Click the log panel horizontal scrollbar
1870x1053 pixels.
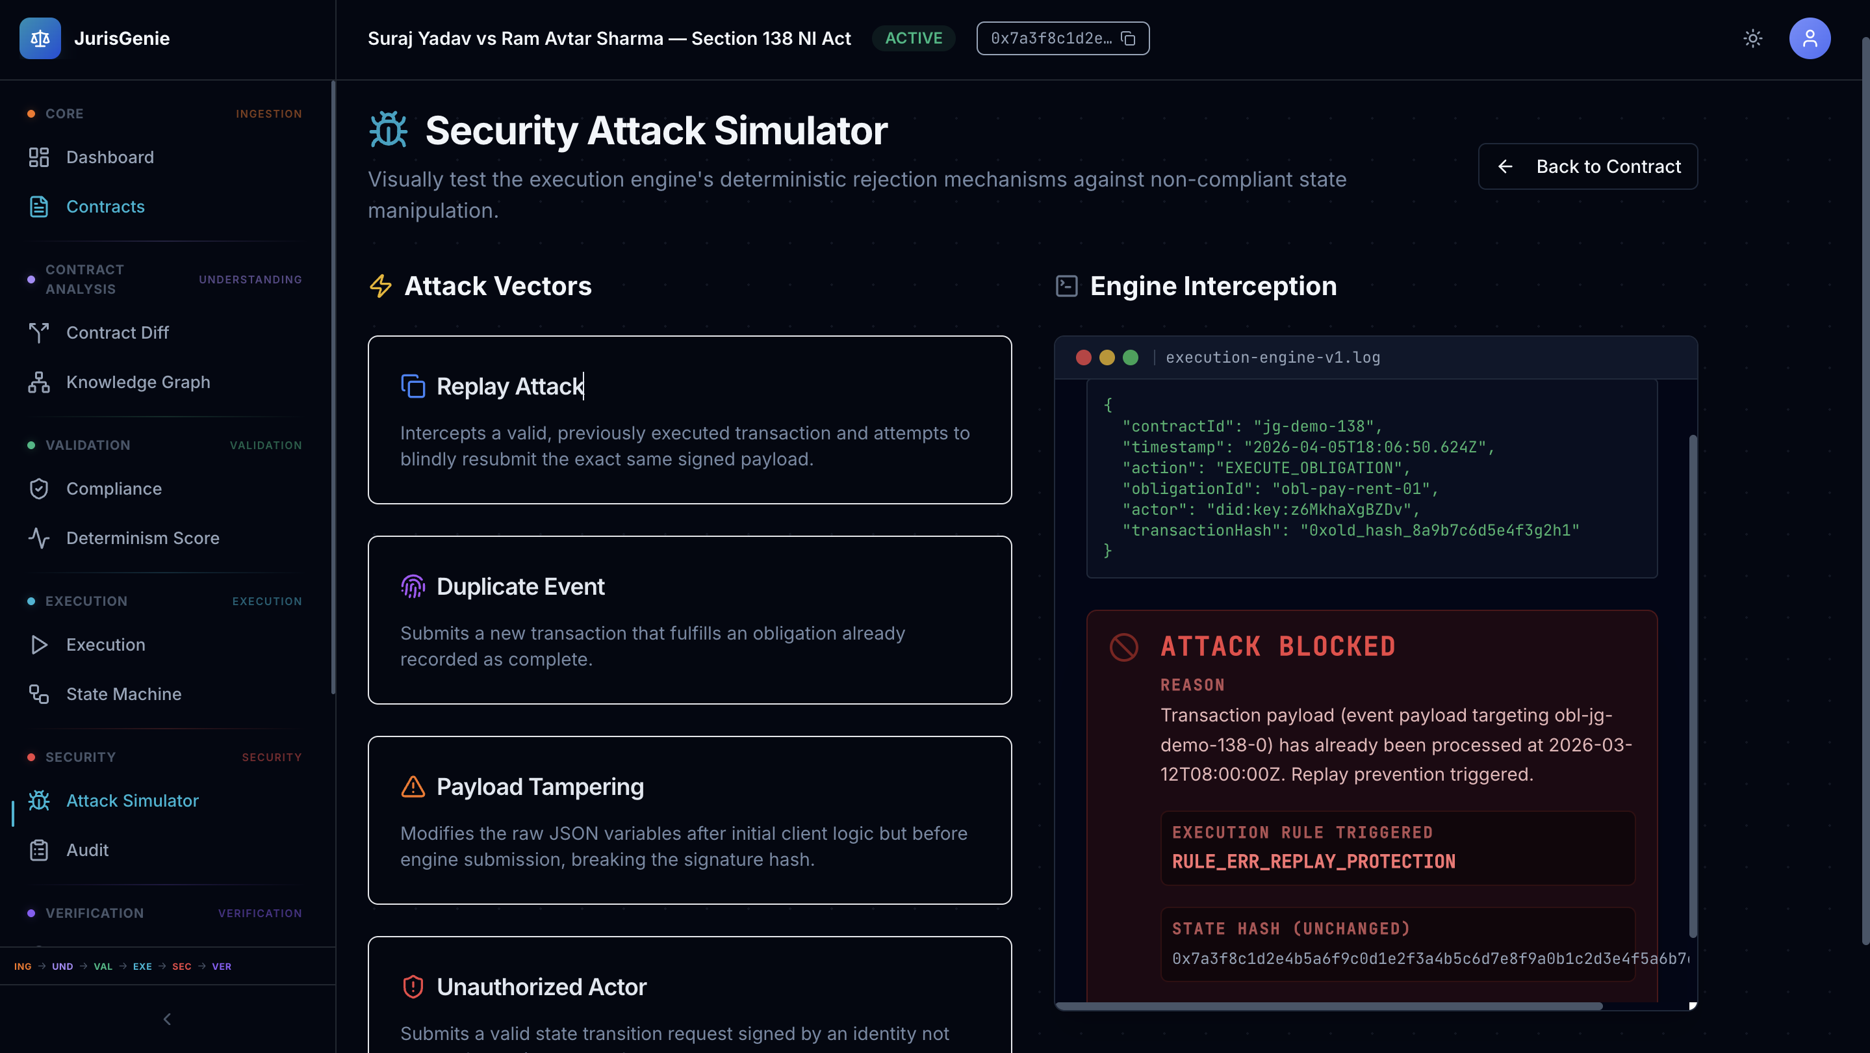(x=1329, y=1006)
